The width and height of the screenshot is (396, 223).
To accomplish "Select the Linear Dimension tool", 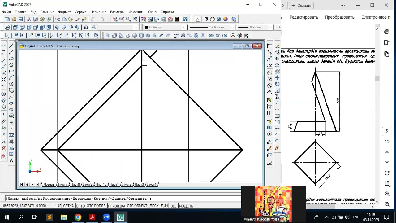I will (x=269, y=46).
